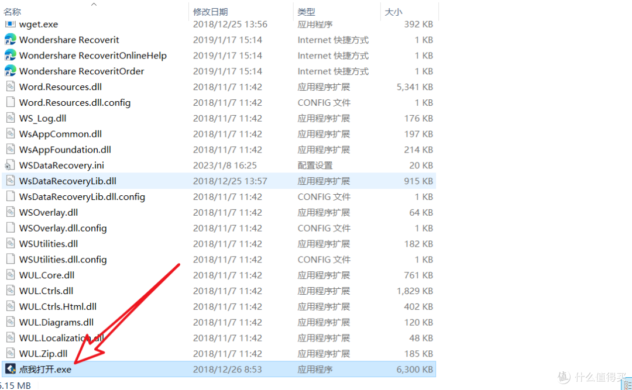Click the 1,829 KB size cell

coord(415,291)
